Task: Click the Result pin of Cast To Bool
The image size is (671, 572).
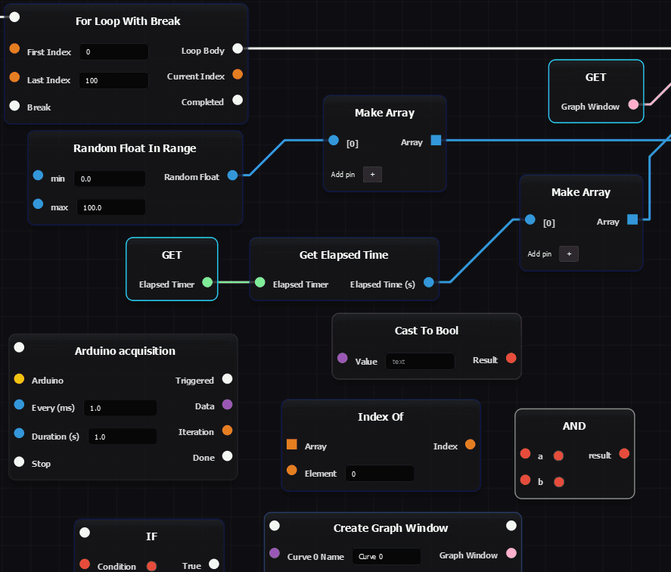Action: 511,359
